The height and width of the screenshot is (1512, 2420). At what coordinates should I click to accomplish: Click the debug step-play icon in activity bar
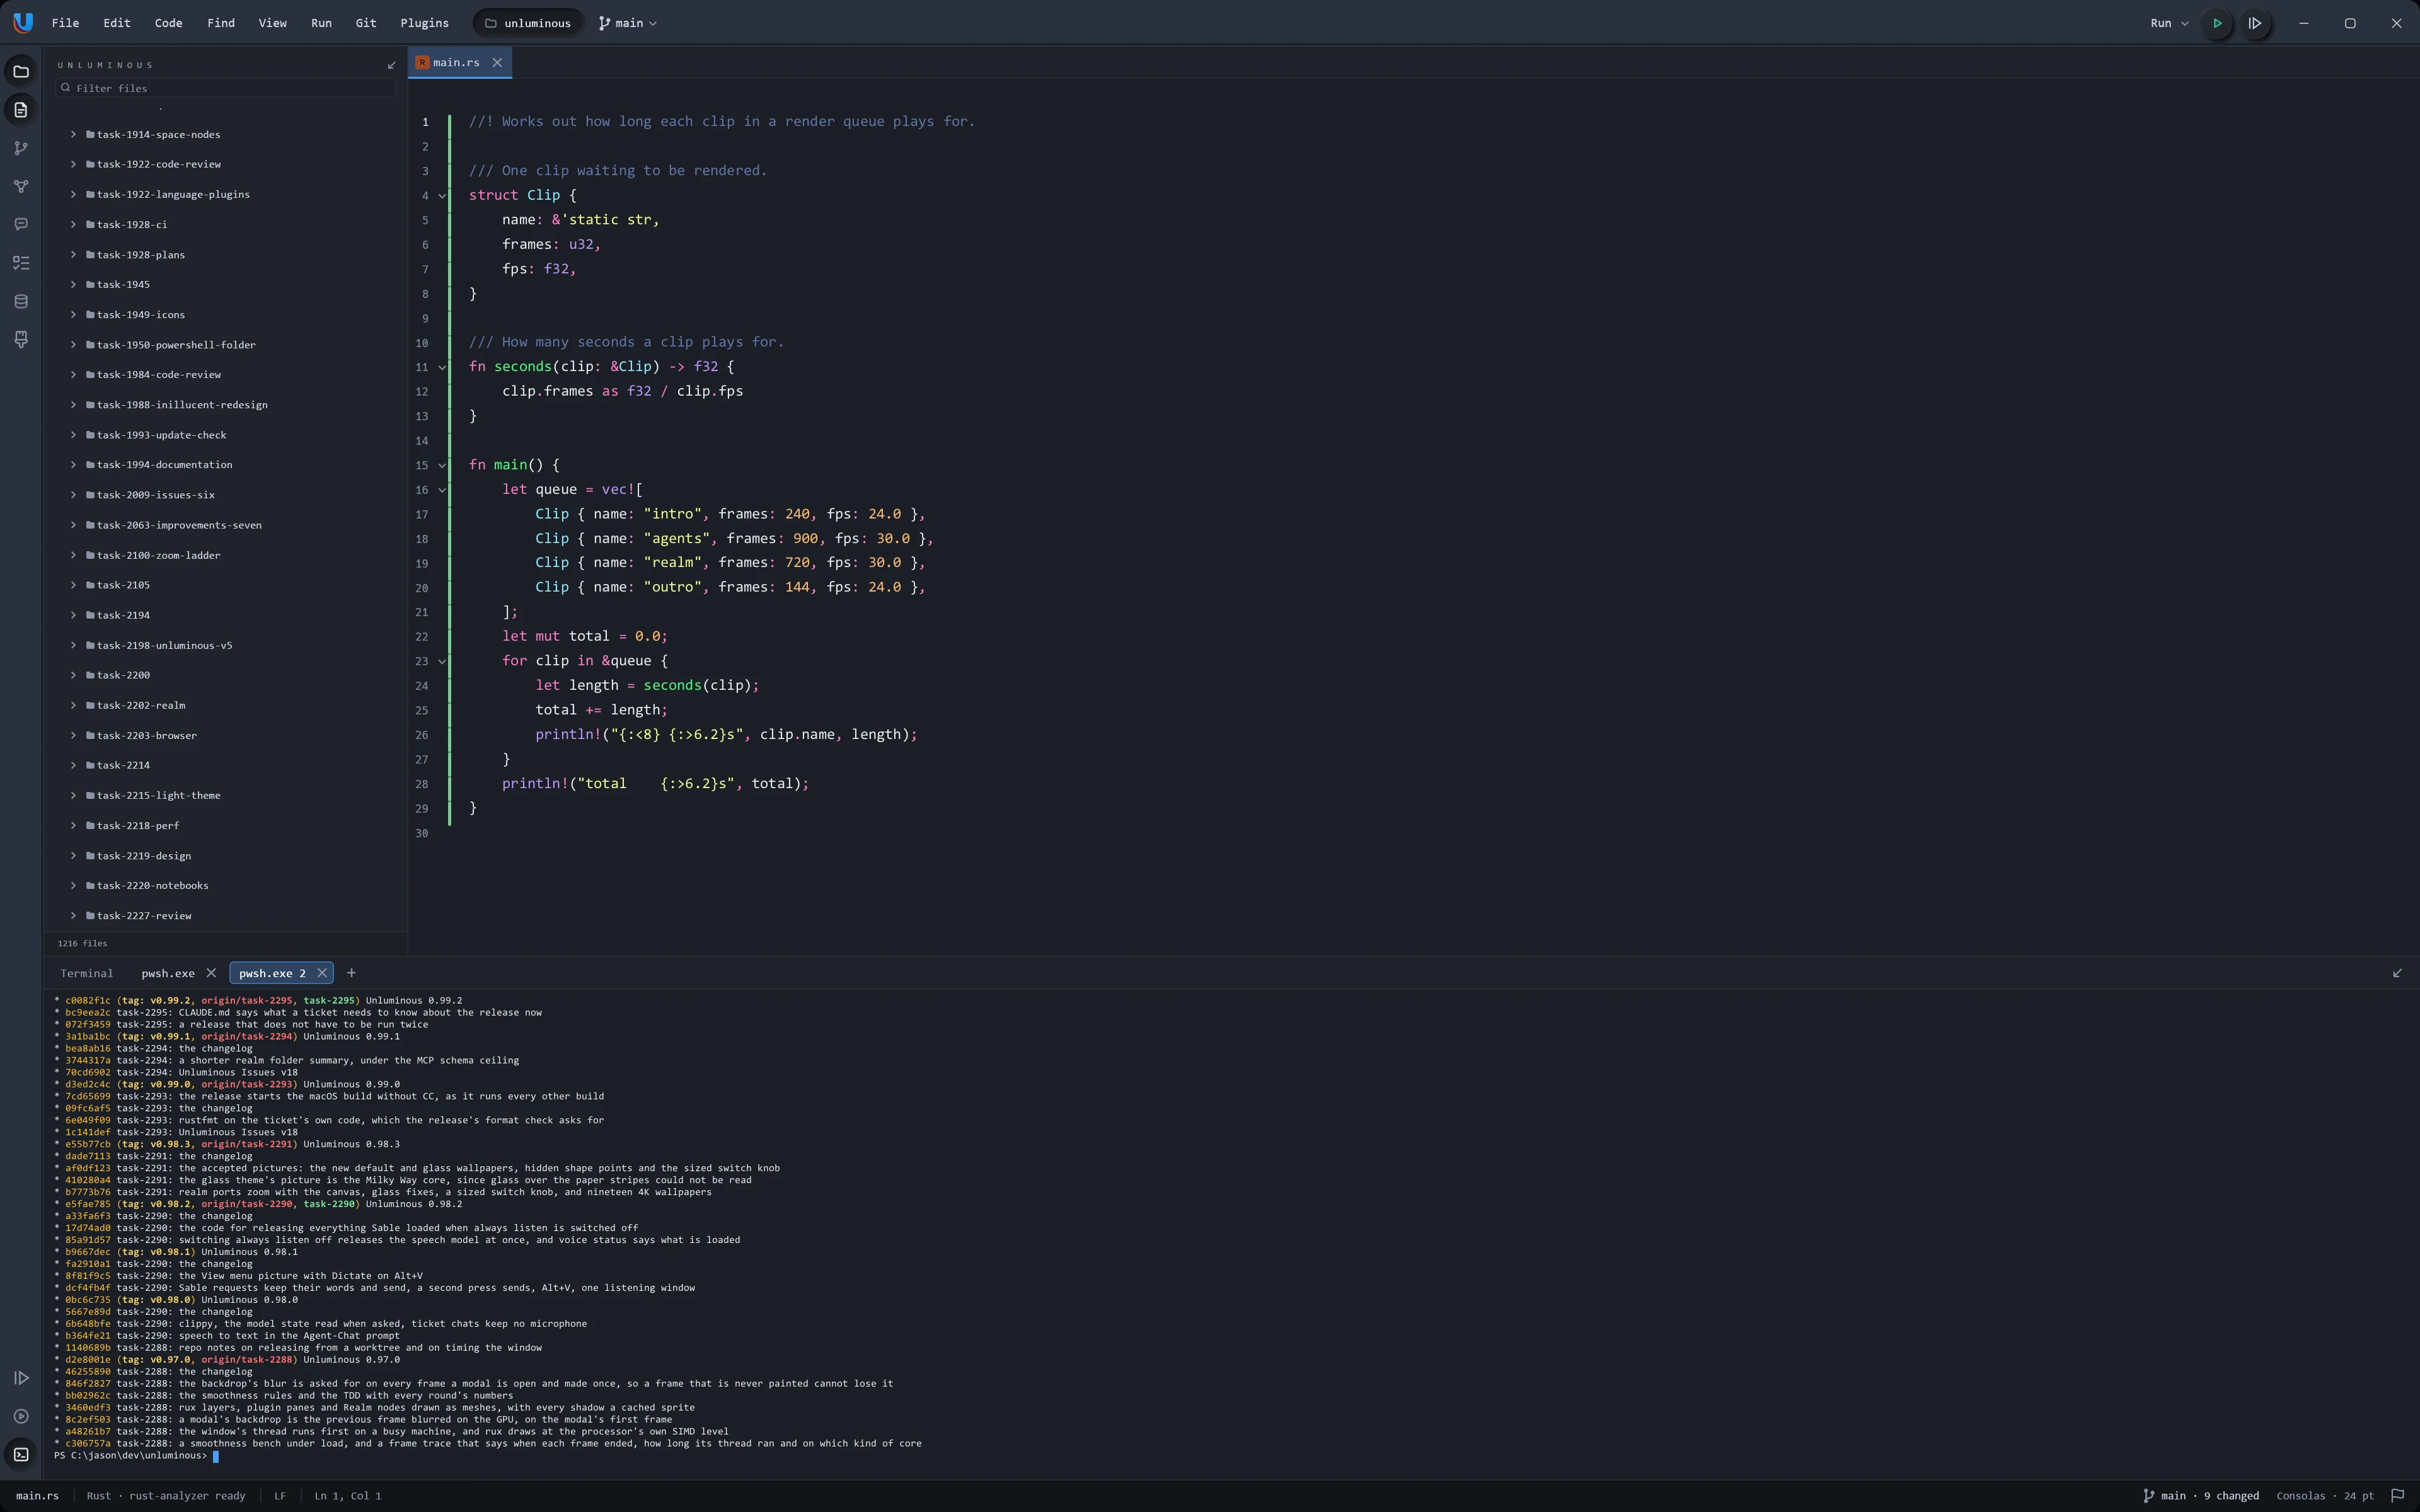pyautogui.click(x=21, y=1378)
